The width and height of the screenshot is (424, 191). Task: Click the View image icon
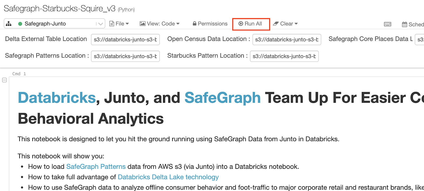[x=143, y=24]
